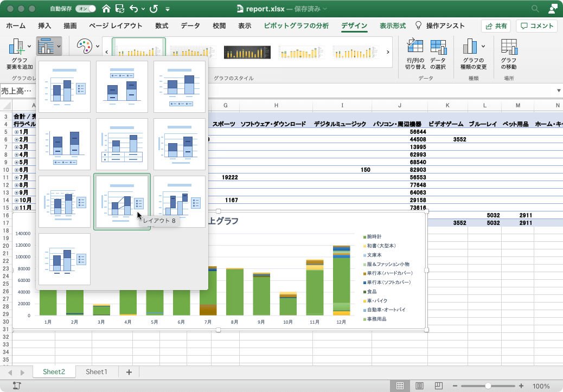Expand the 6月 row group
This screenshot has width=563, height=392.
[16, 170]
